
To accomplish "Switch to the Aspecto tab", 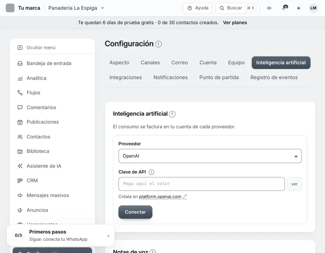I will [x=119, y=63].
